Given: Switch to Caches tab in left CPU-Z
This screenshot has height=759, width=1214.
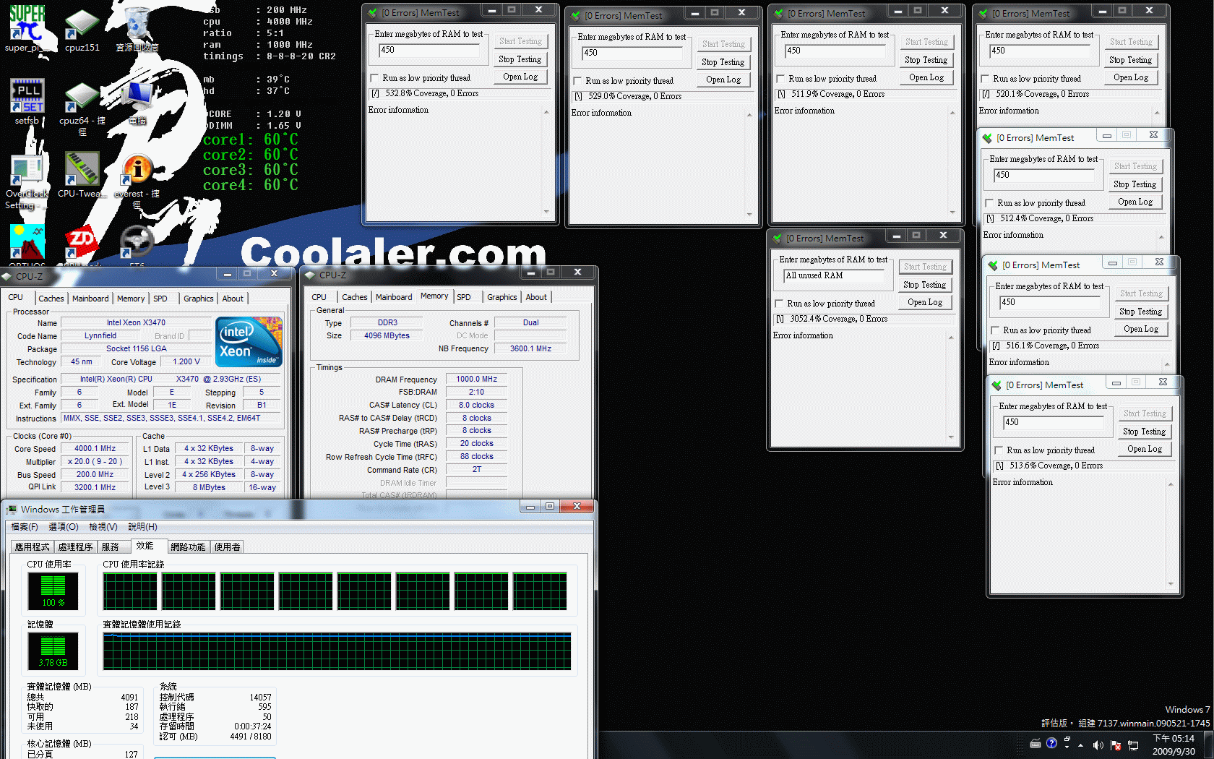Looking at the screenshot, I should coord(51,299).
